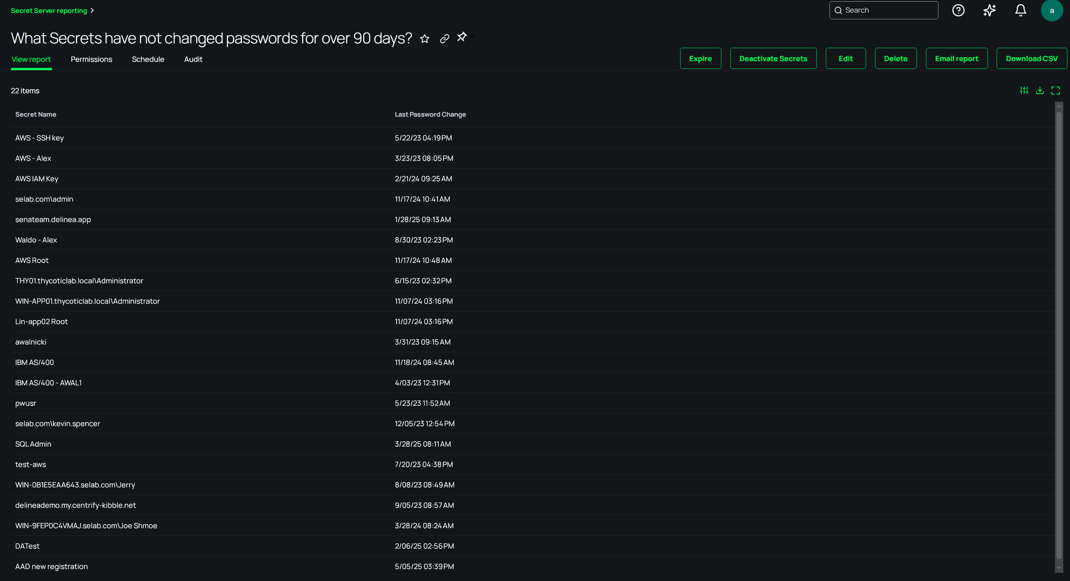Open notifications bell icon
Screen dimensions: 1070x581
tap(1021, 11)
